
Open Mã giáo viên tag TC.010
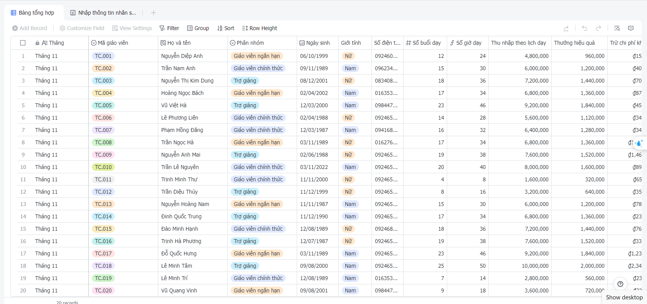tap(103, 167)
